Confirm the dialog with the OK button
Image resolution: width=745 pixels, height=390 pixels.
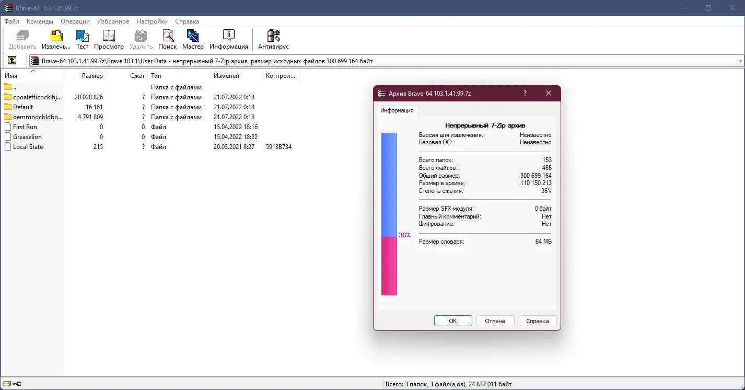coord(453,321)
